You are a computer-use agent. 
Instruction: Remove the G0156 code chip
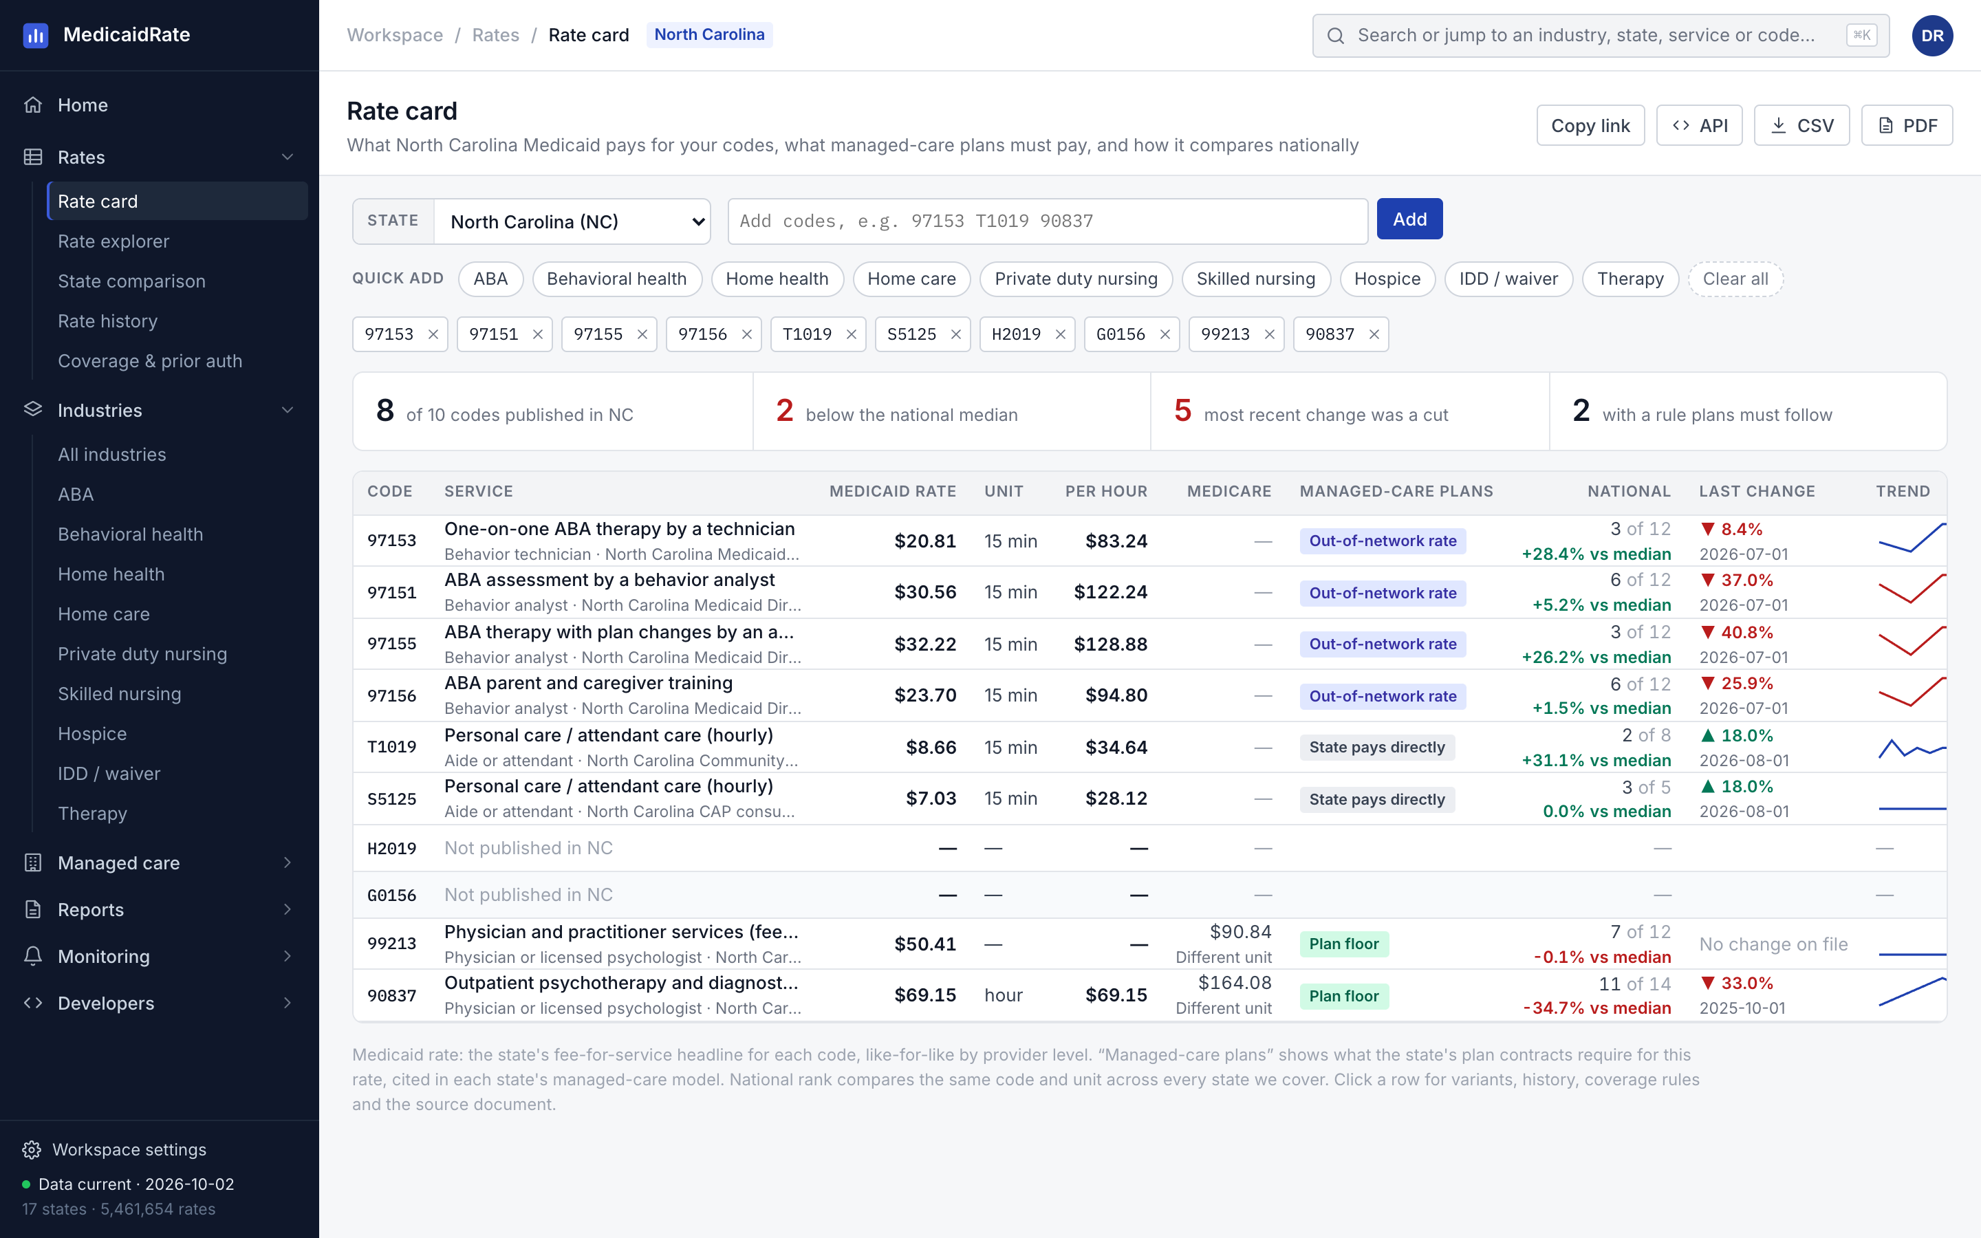pyautogui.click(x=1164, y=334)
